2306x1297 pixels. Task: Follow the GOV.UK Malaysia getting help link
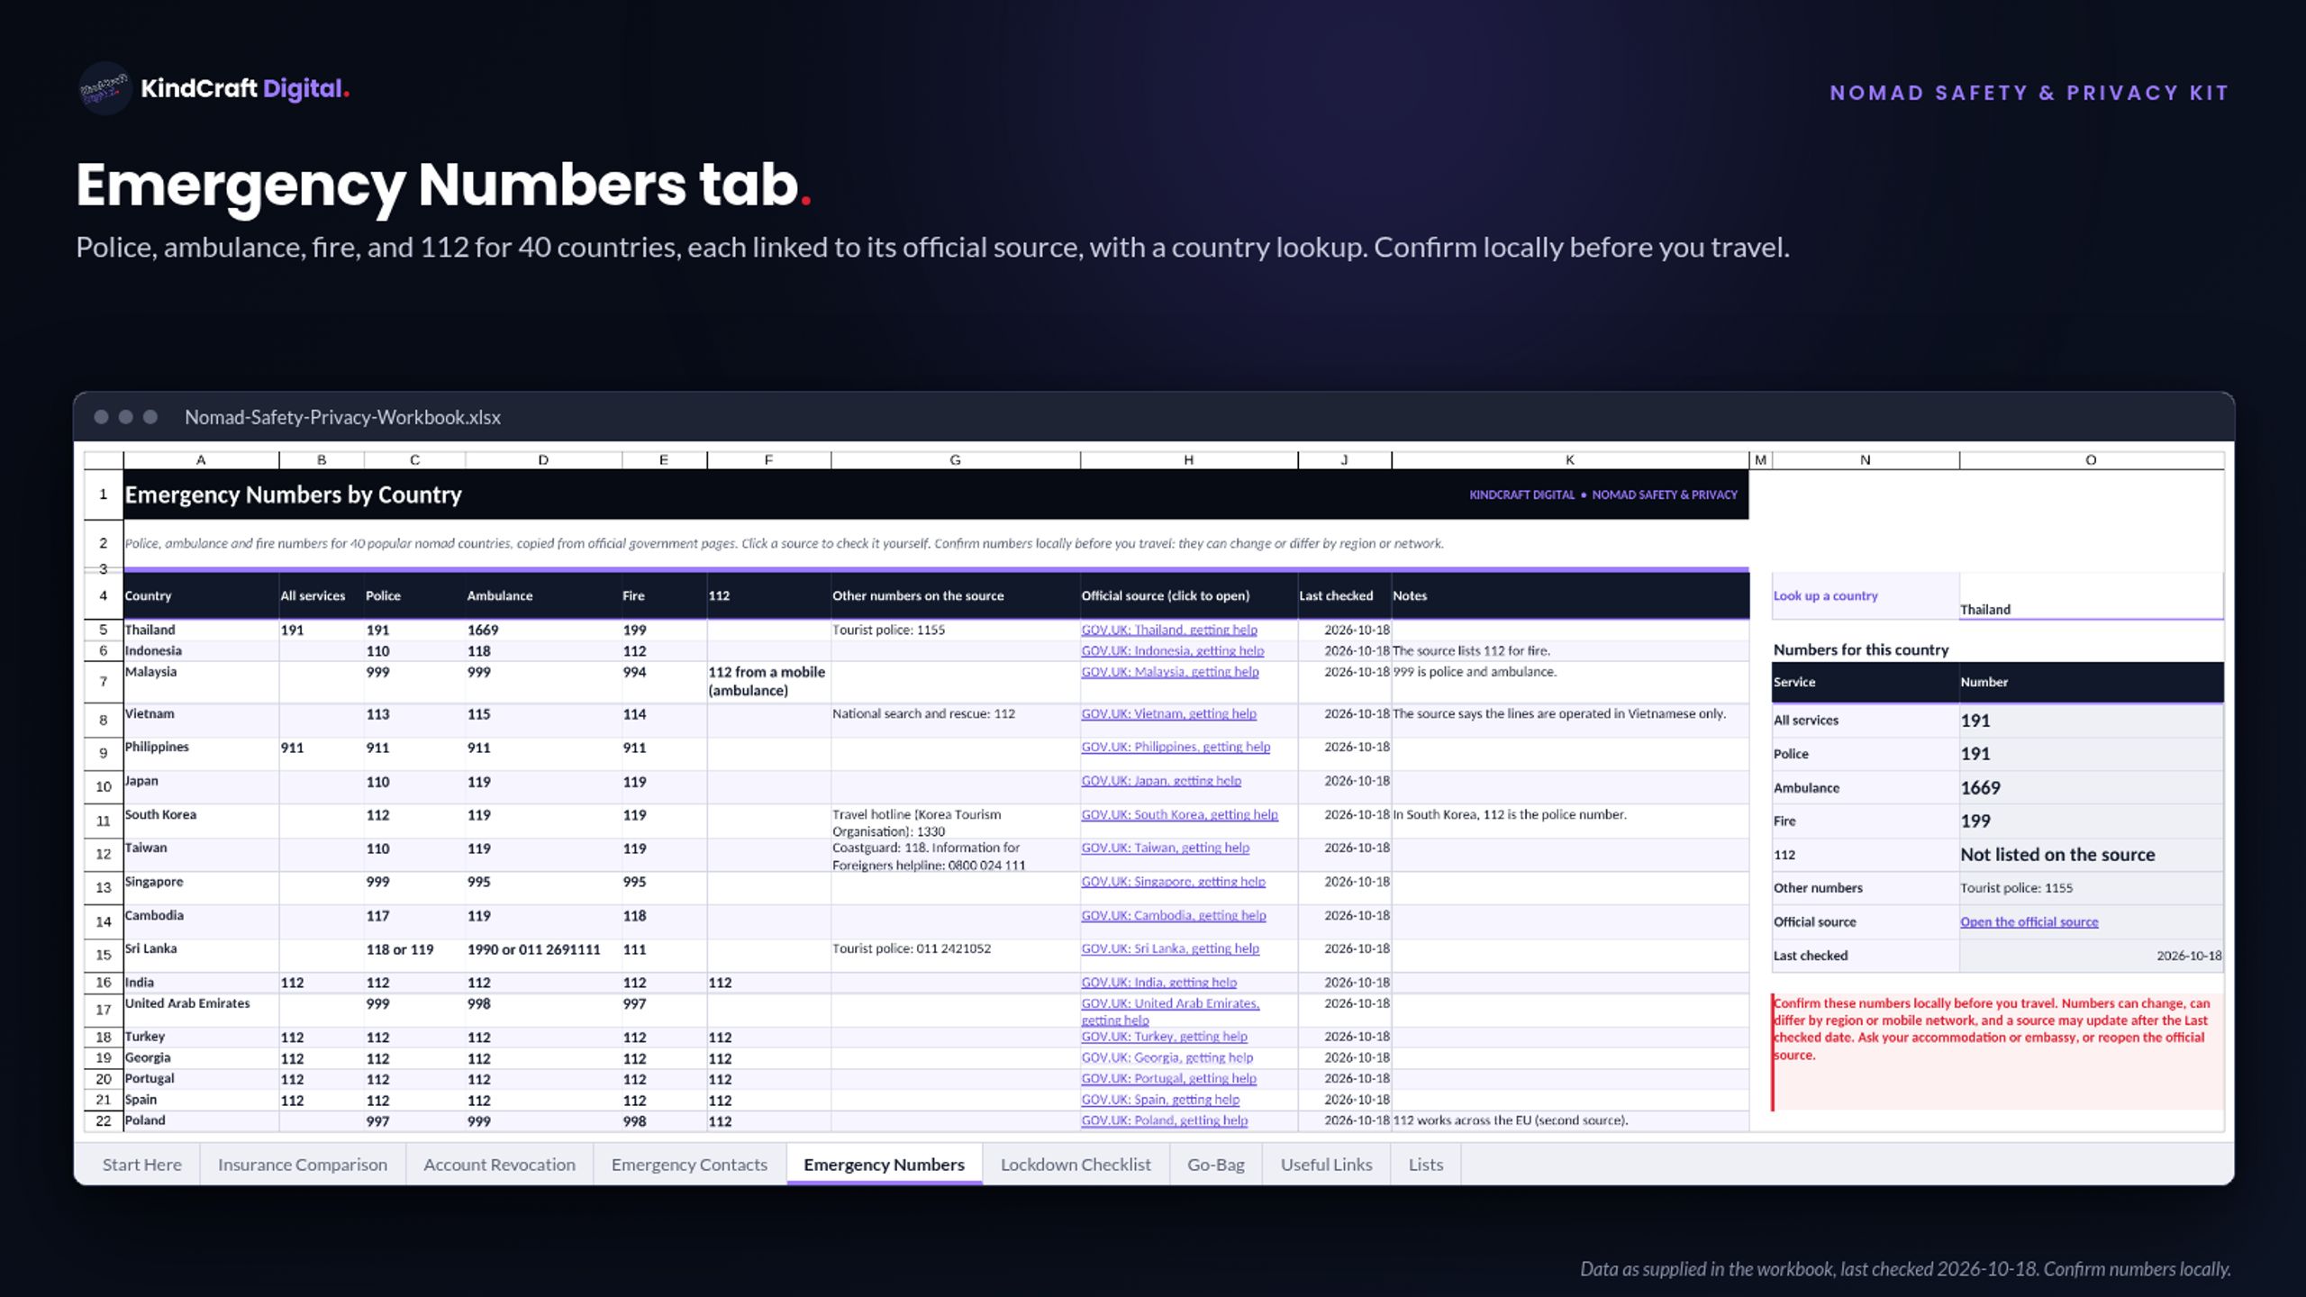click(x=1169, y=671)
